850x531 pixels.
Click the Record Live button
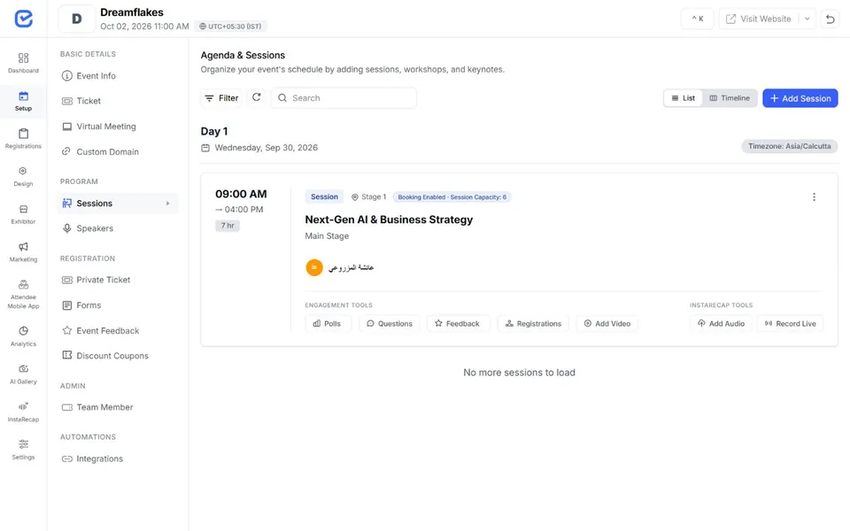790,324
